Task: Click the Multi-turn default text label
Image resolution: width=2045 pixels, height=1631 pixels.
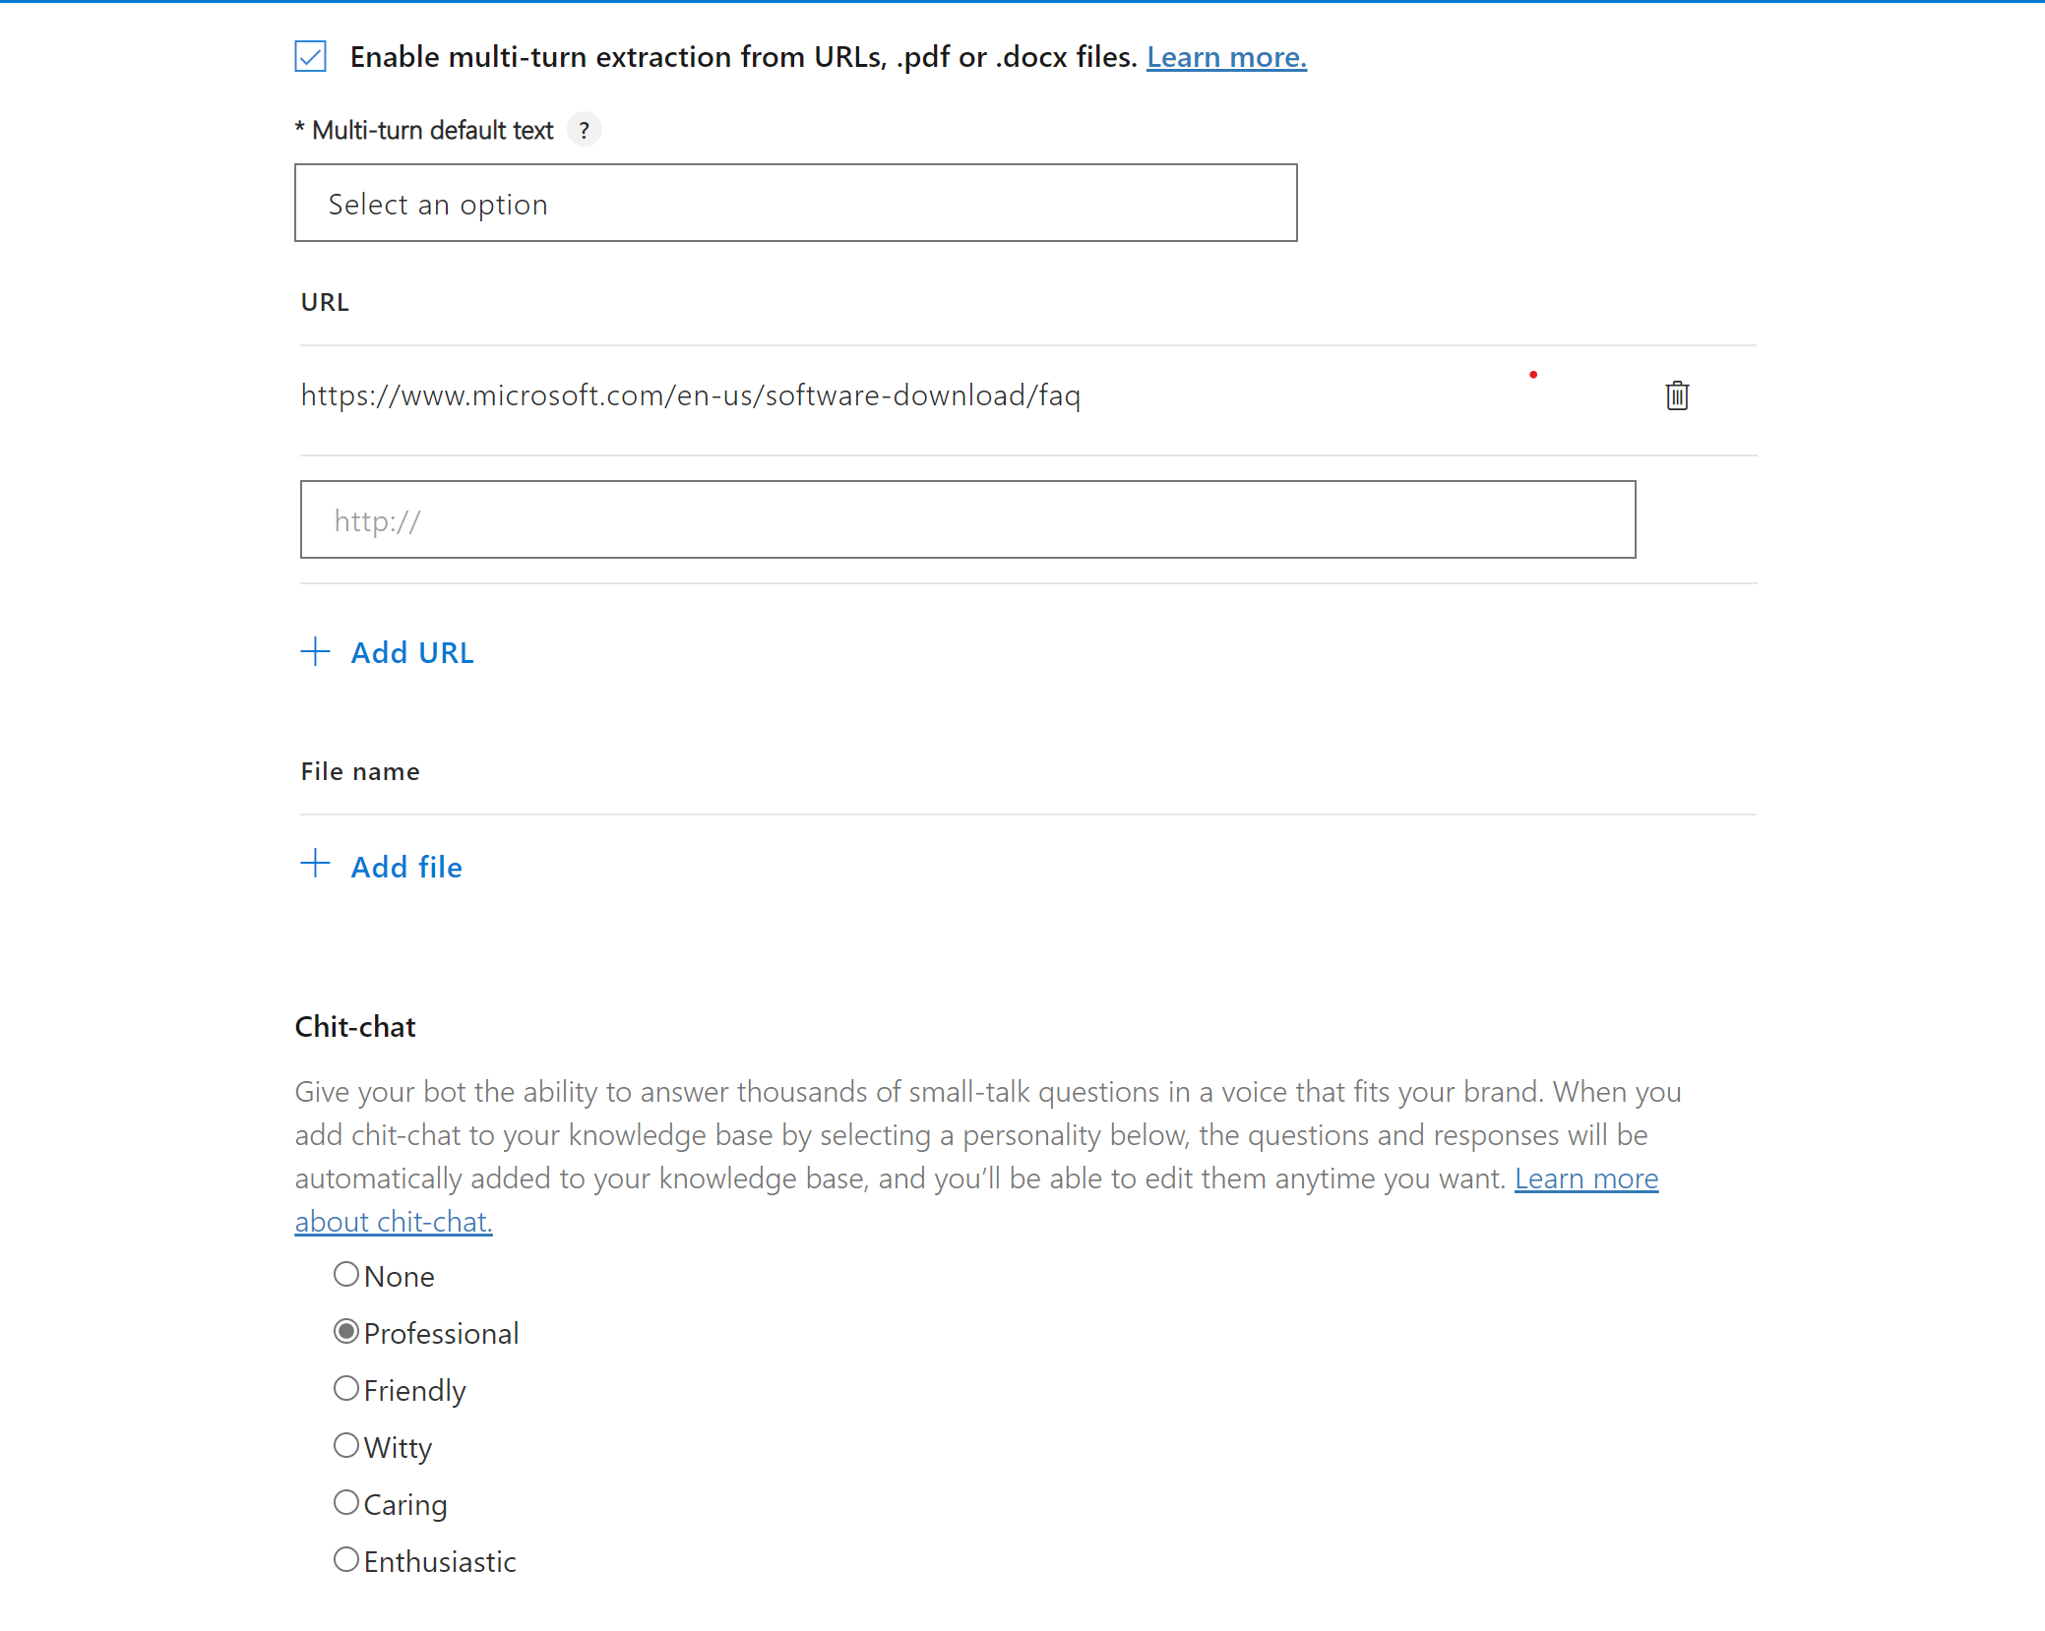Action: click(424, 130)
